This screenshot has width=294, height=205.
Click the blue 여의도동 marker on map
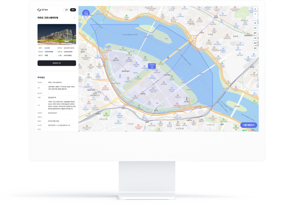tap(151, 66)
